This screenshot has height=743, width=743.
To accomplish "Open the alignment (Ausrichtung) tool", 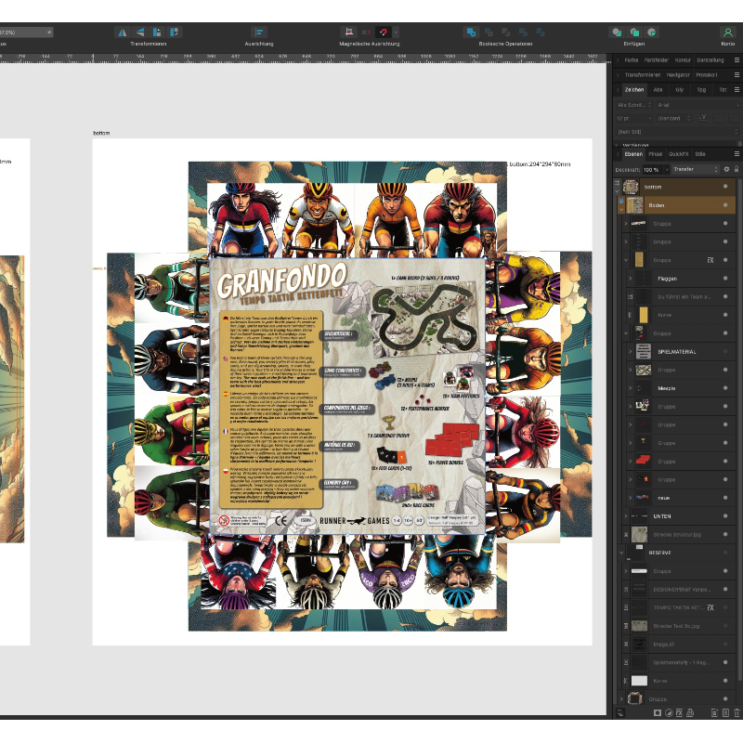I will [259, 33].
